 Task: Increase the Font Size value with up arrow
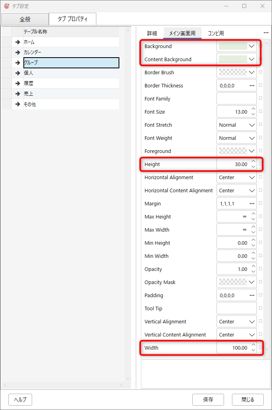pyautogui.click(x=253, y=109)
